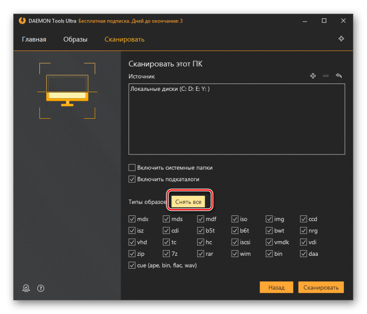Maximize the DAEMON Tools Ultra window

pos(324,21)
